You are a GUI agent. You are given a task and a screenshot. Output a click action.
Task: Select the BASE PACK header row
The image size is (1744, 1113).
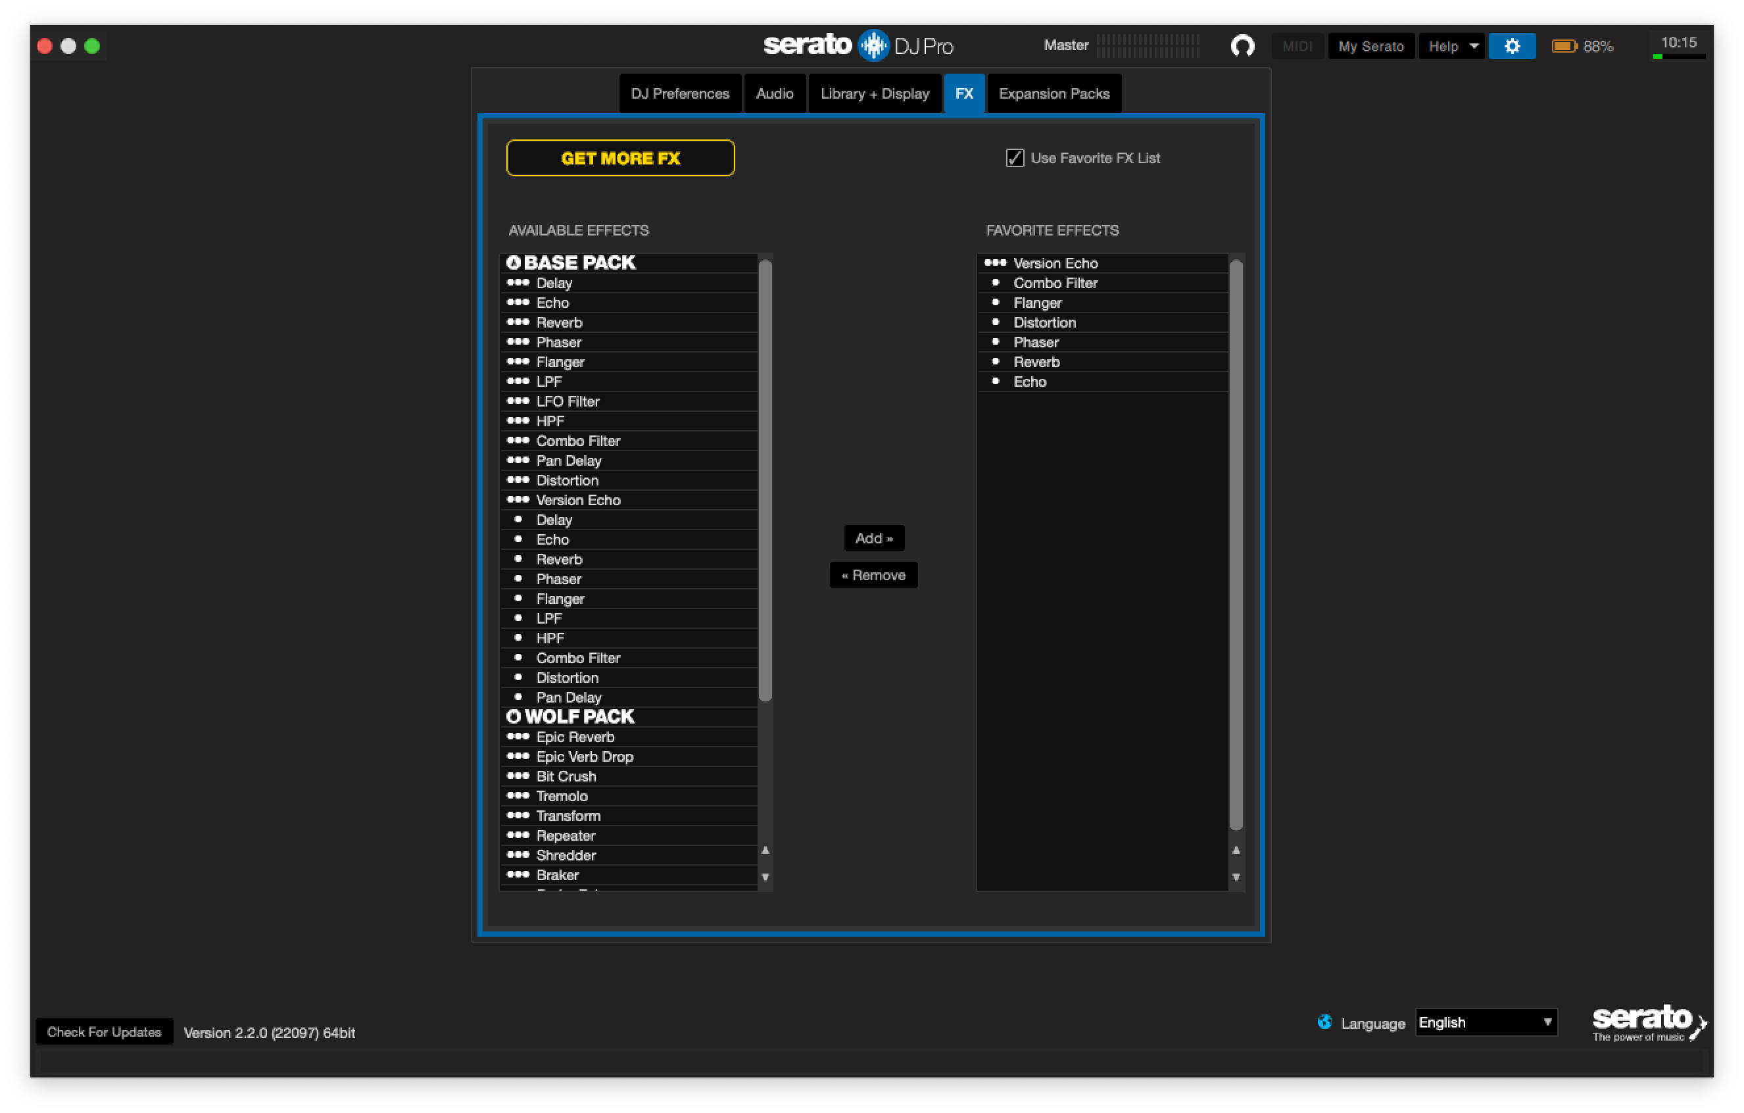[x=629, y=262]
